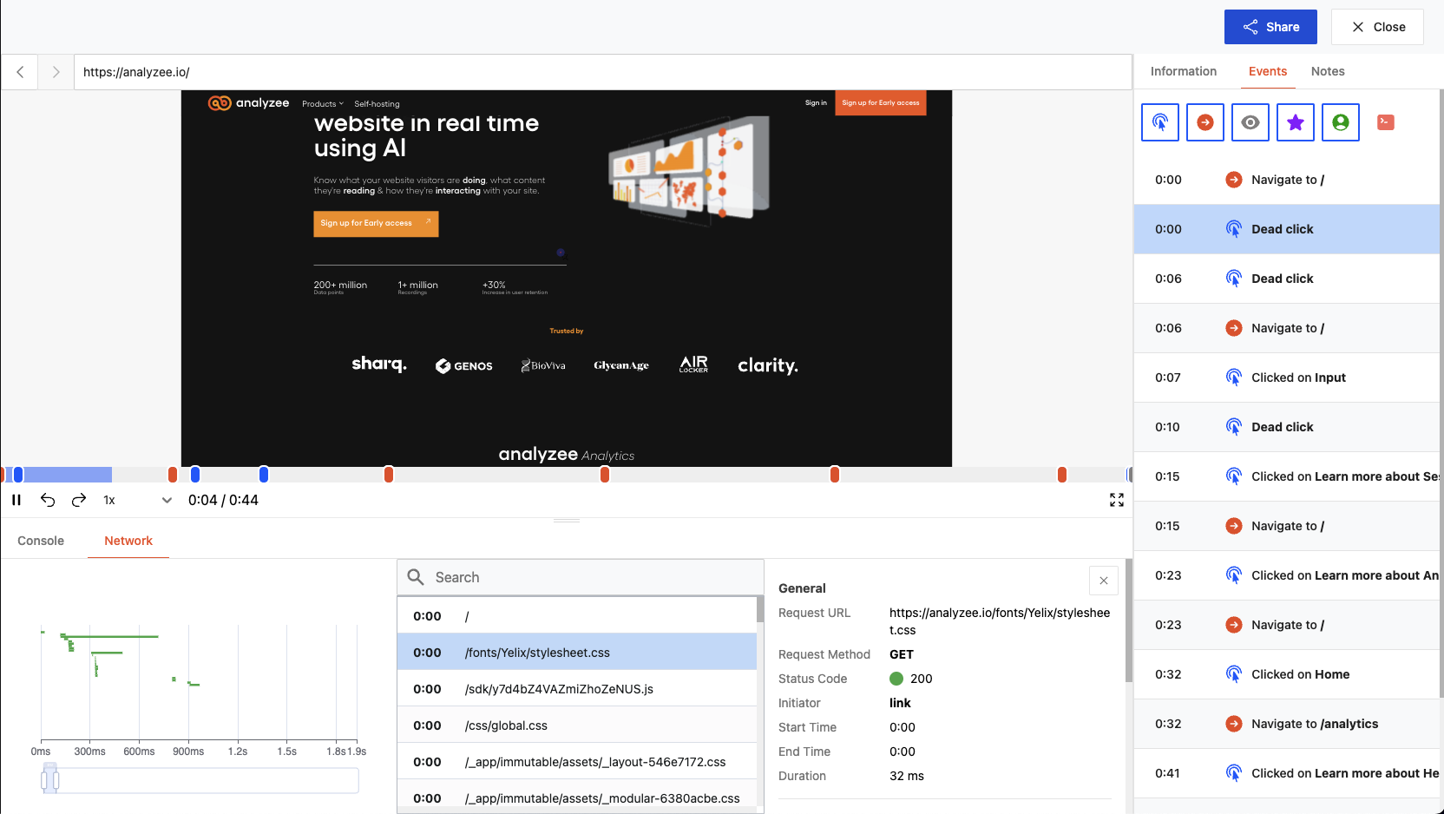Click the red timeline marker near 0:15
The image size is (1444, 814).
pyautogui.click(x=389, y=475)
